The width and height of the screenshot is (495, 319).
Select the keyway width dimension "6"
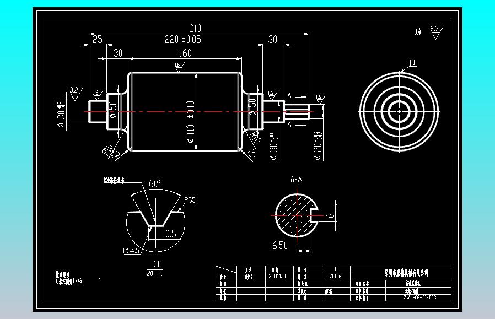331,215
